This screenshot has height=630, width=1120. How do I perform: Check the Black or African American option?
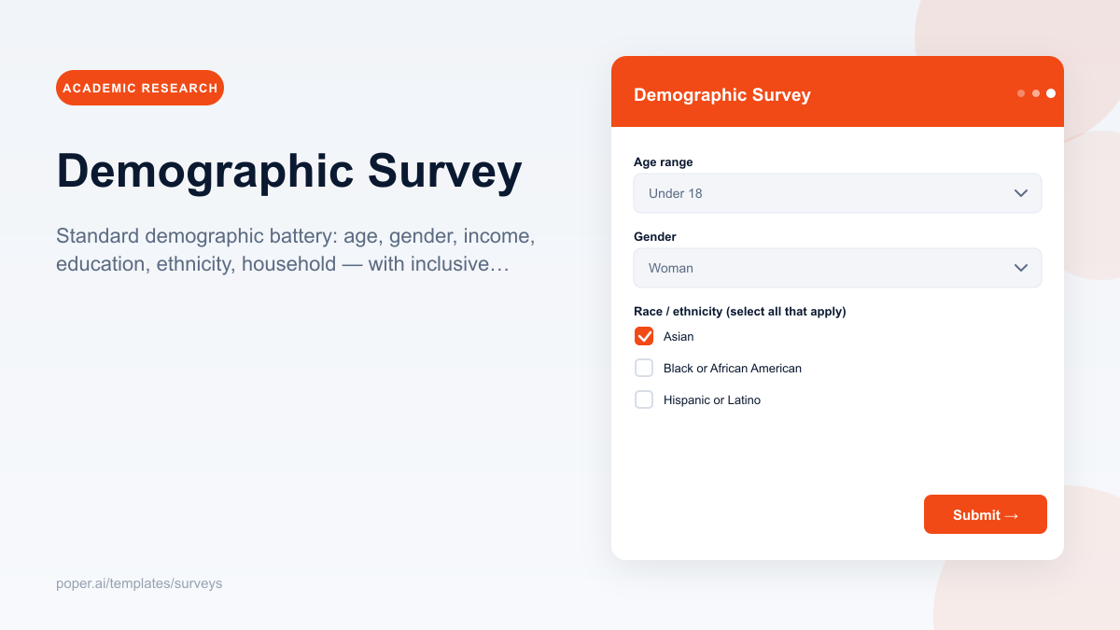click(x=643, y=368)
